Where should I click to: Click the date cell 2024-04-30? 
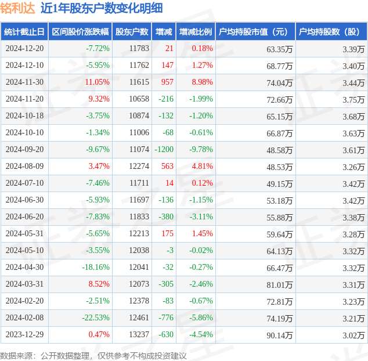point(24,267)
